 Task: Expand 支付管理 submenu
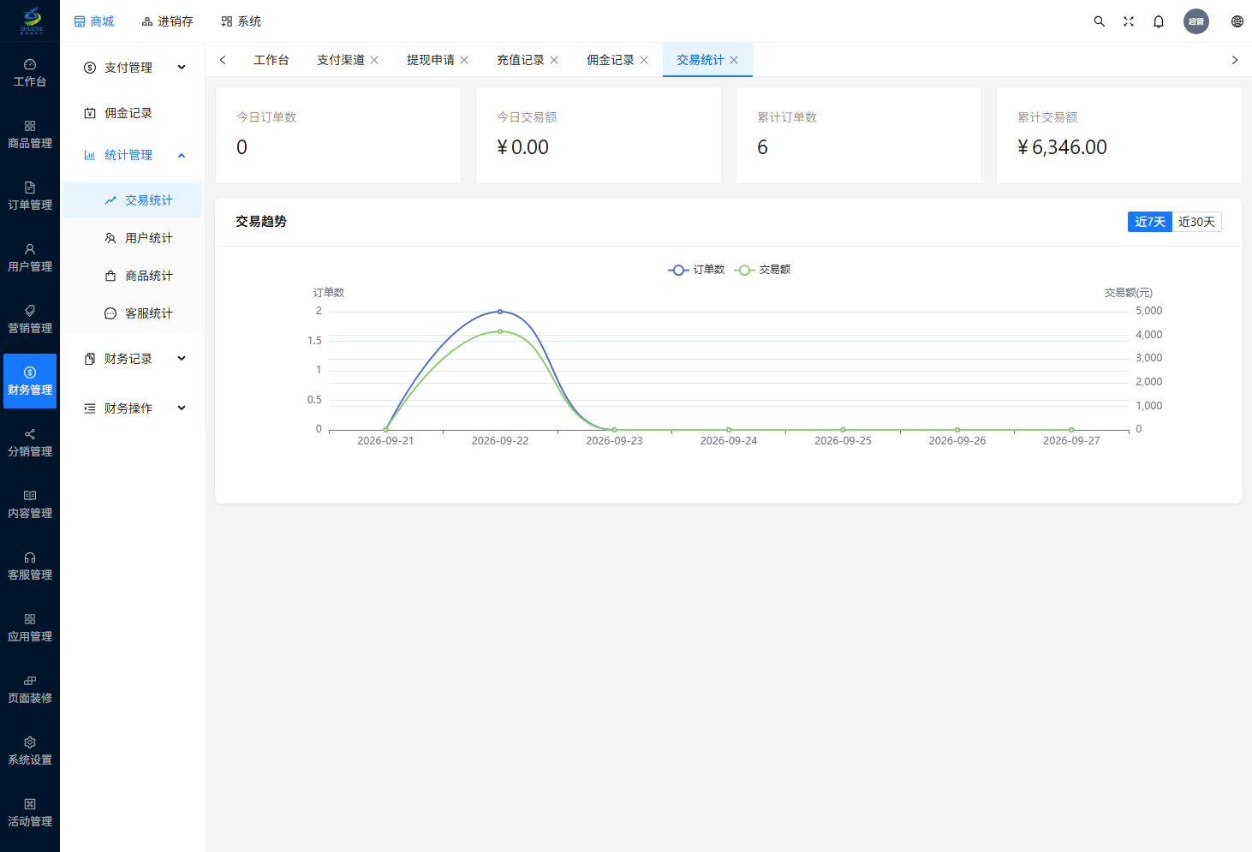(x=134, y=68)
